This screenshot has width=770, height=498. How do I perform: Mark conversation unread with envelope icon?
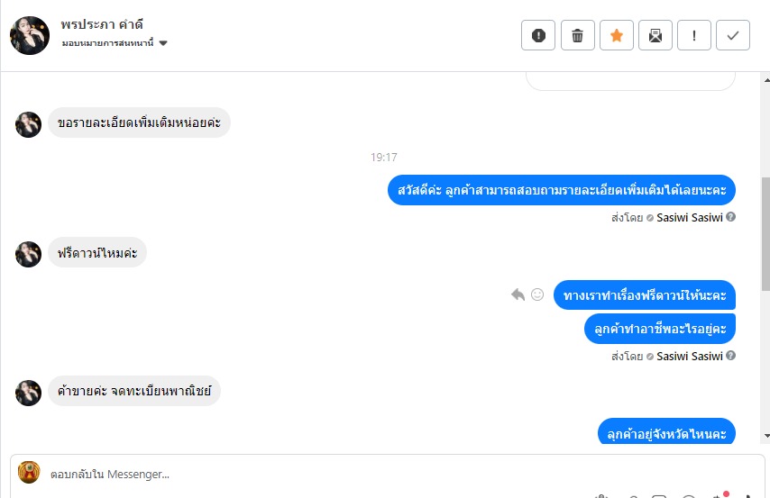click(655, 35)
